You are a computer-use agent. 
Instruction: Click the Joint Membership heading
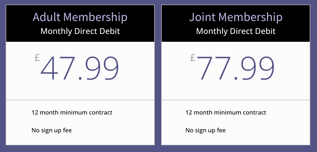click(236, 17)
